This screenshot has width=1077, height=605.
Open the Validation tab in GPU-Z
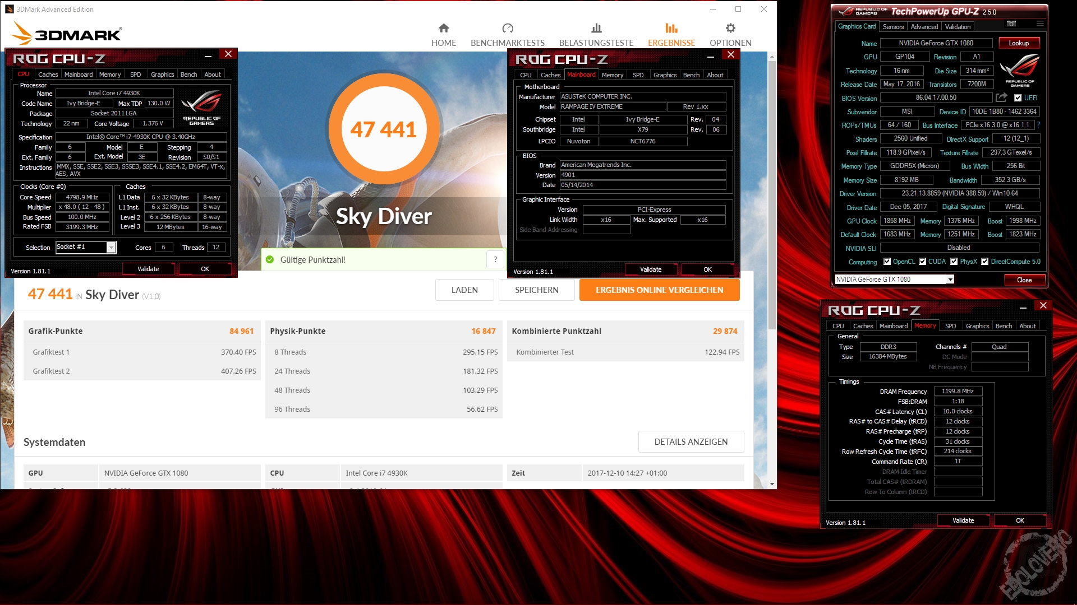[x=958, y=26]
